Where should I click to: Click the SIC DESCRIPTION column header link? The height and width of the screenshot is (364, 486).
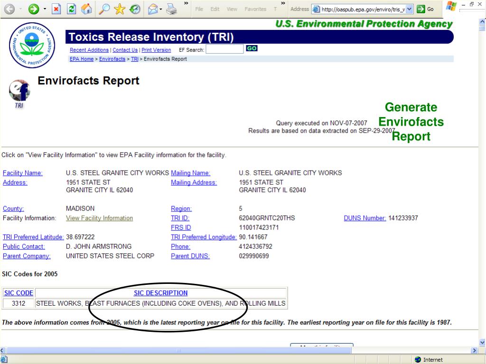pos(160,293)
